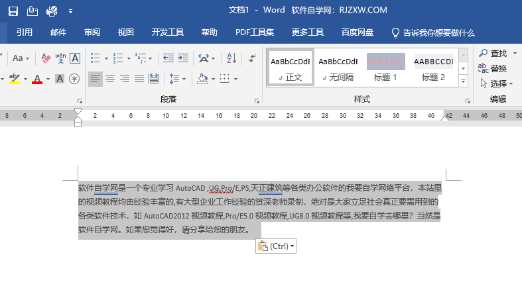Open the PDF工具集 tab
Screen dimensions: 522x300
(x=255, y=32)
